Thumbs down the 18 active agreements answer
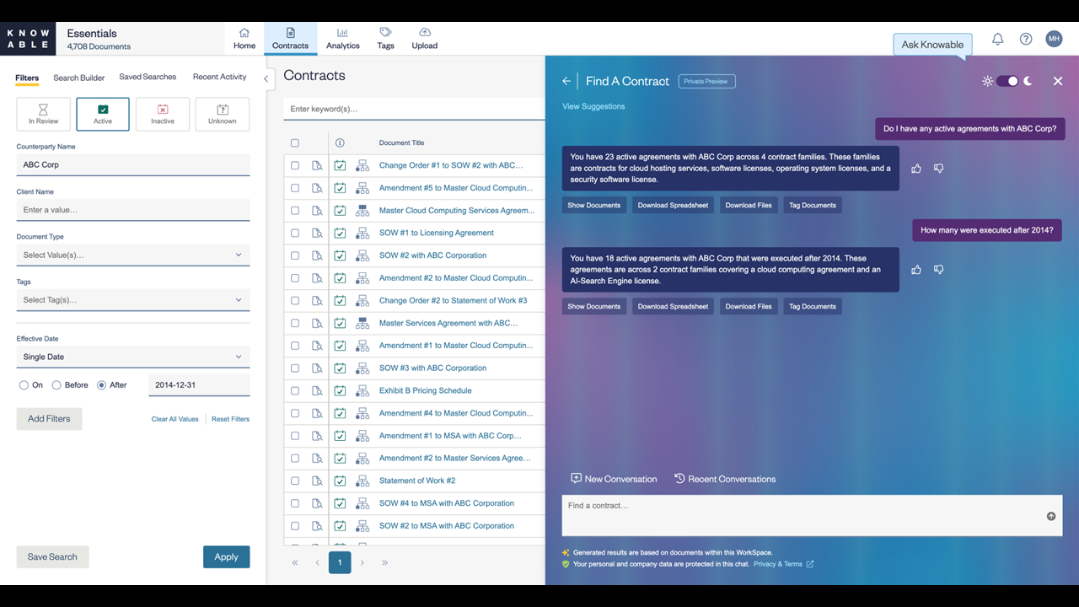 tap(938, 270)
